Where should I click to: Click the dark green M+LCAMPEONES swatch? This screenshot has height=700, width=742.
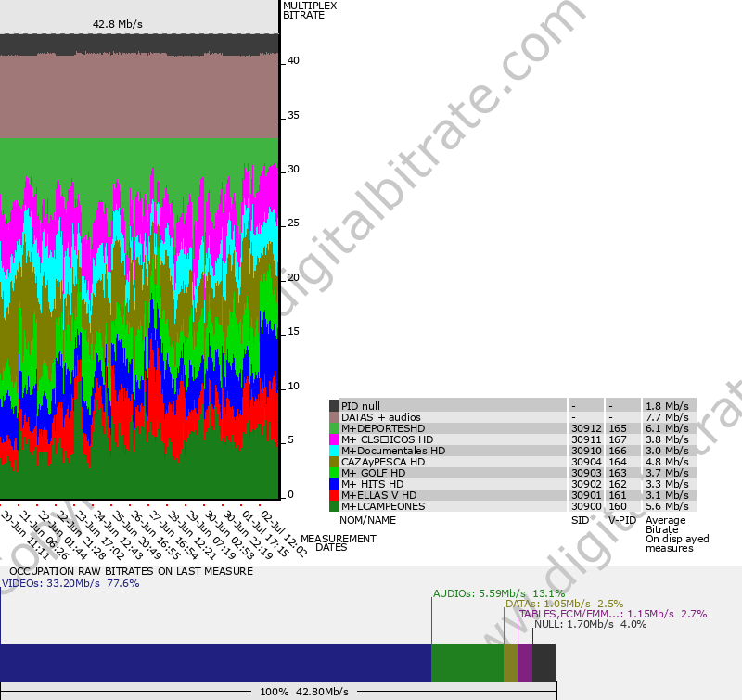click(334, 506)
